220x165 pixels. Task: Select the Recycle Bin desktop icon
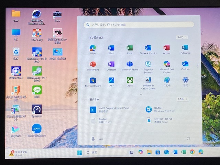(16, 54)
